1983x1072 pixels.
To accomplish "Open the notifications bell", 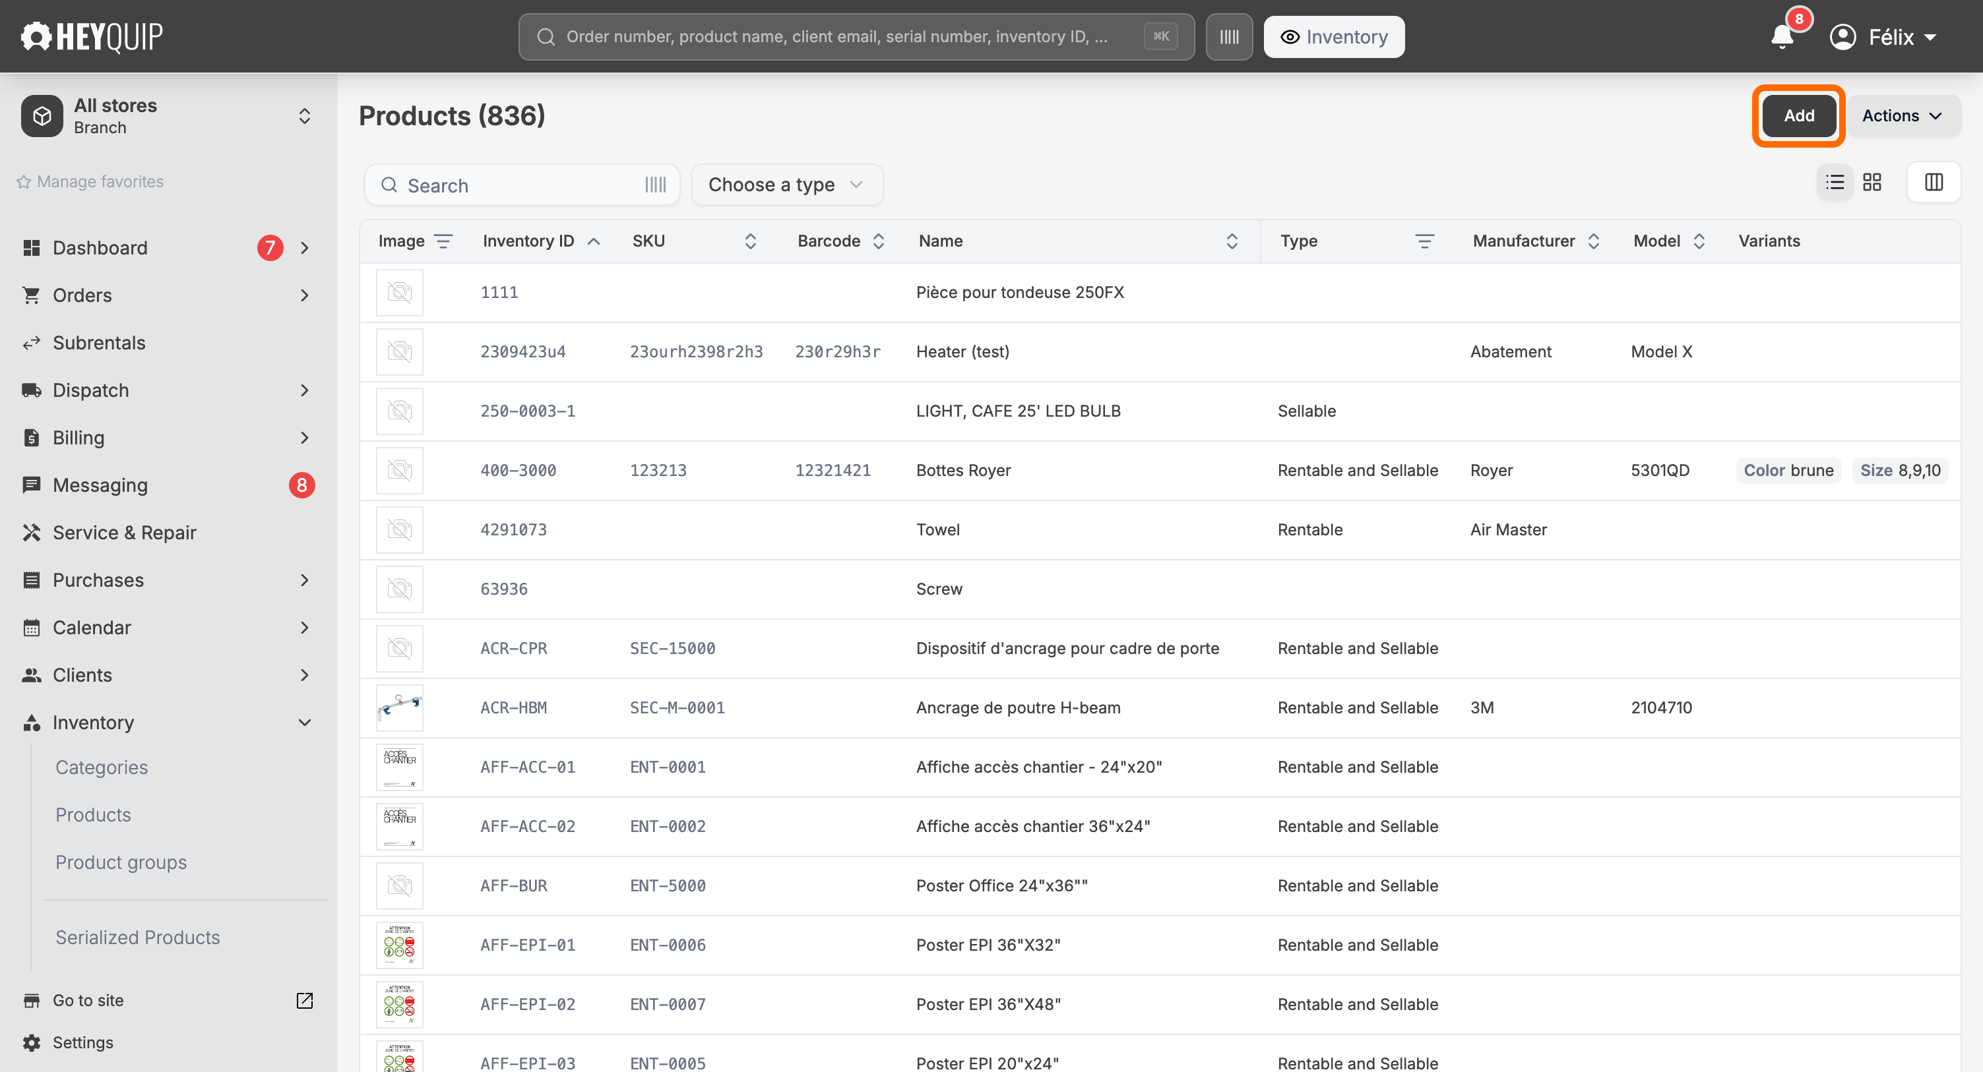I will [1782, 36].
